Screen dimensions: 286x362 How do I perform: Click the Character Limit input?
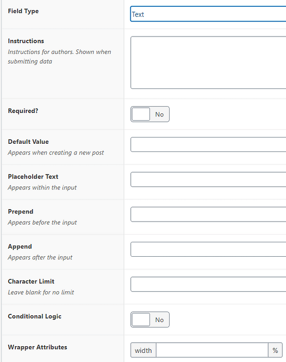(208, 284)
